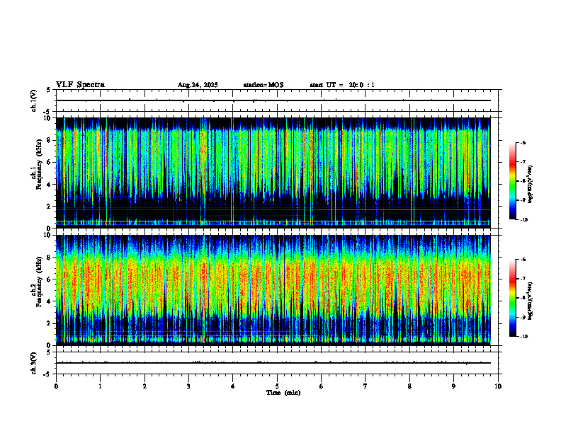Click time axis tick label "9"
Screen dimensions: 561x433
point(453,386)
